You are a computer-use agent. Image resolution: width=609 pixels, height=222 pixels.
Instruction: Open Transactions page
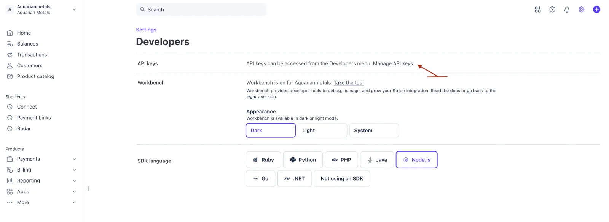coord(32,55)
